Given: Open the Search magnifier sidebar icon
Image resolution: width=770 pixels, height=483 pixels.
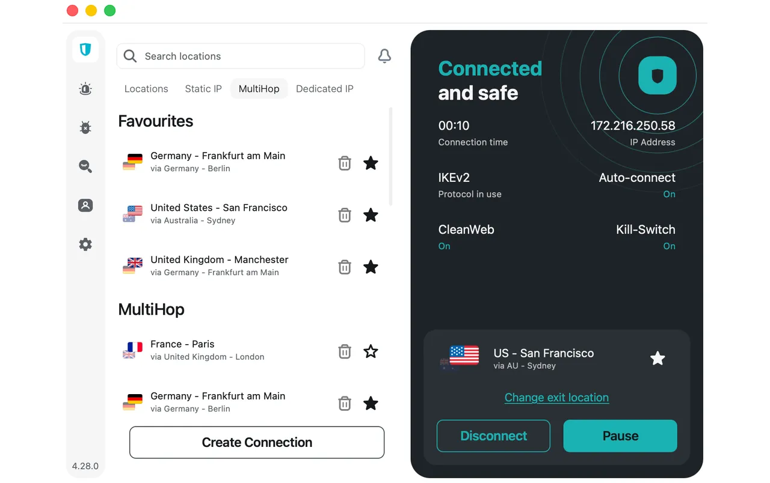Looking at the screenshot, I should (85, 166).
